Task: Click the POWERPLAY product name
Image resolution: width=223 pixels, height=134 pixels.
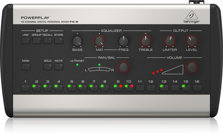Action: point(35,18)
